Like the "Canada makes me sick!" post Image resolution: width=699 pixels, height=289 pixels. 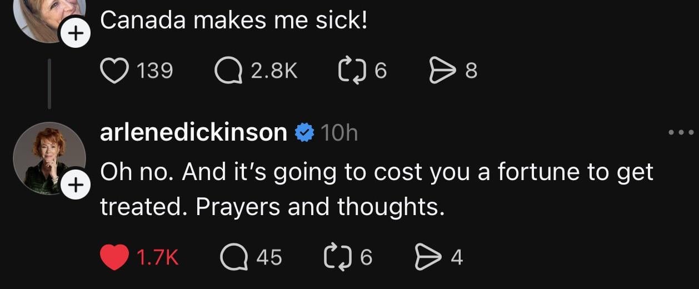114,71
